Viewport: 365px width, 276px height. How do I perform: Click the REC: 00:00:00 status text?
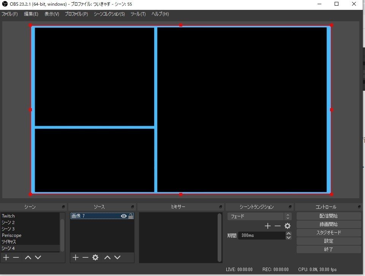coord(275,270)
